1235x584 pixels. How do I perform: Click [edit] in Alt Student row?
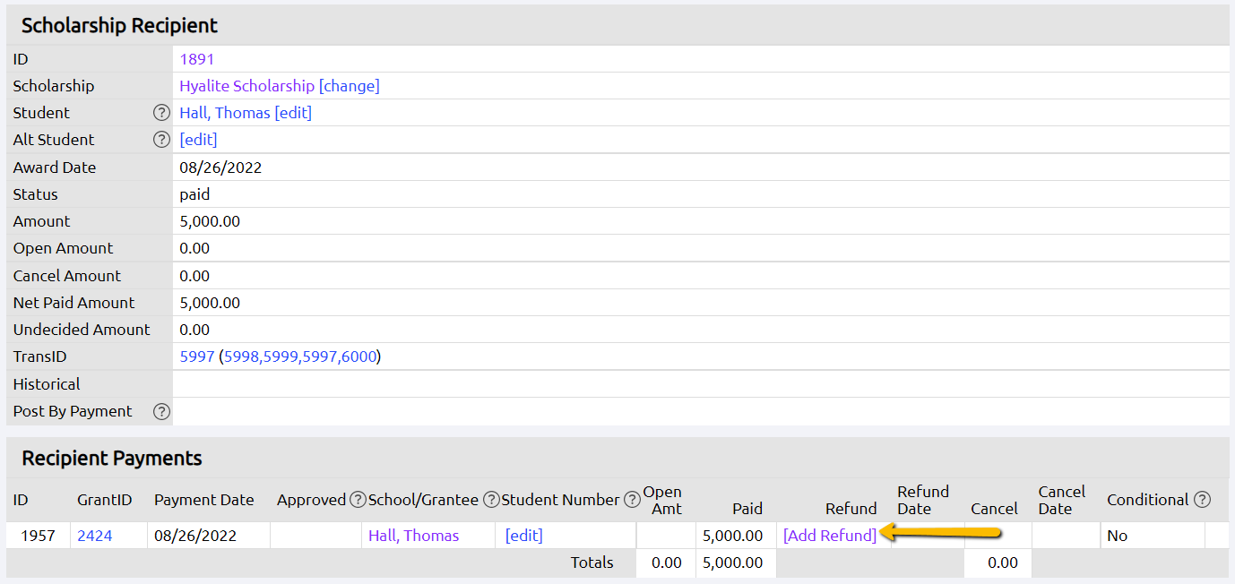(198, 140)
